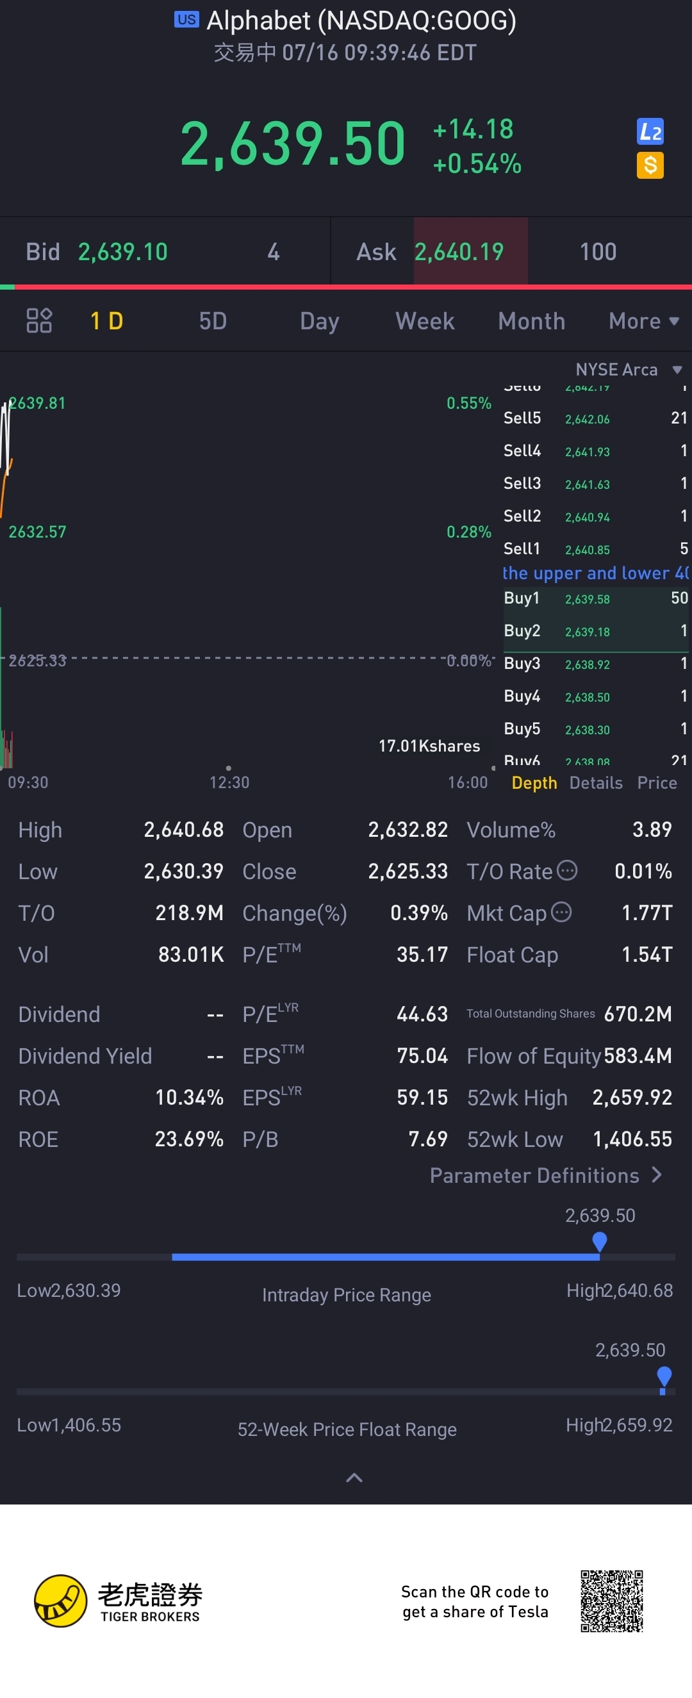Tap the QR code image
The image size is (692, 1698).
tap(611, 1601)
